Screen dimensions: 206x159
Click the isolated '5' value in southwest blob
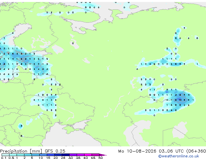21,126
